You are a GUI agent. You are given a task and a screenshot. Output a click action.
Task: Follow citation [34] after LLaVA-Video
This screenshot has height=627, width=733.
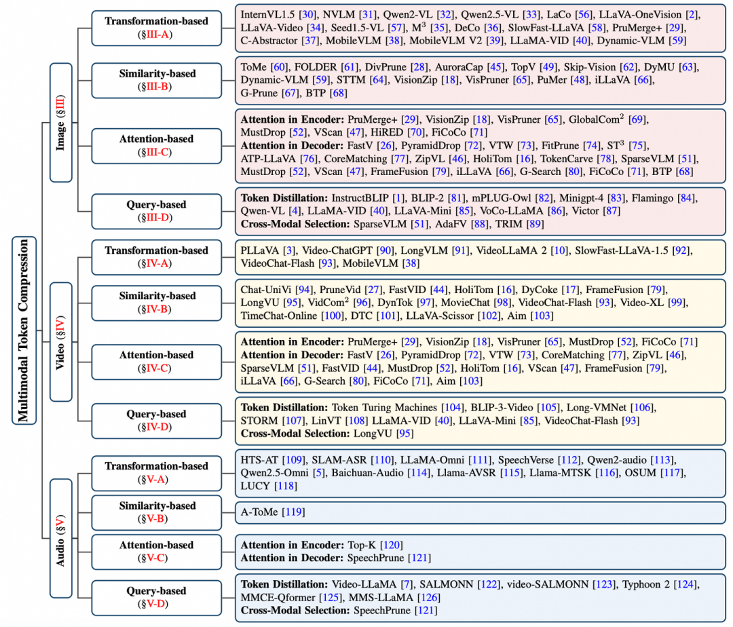(316, 28)
